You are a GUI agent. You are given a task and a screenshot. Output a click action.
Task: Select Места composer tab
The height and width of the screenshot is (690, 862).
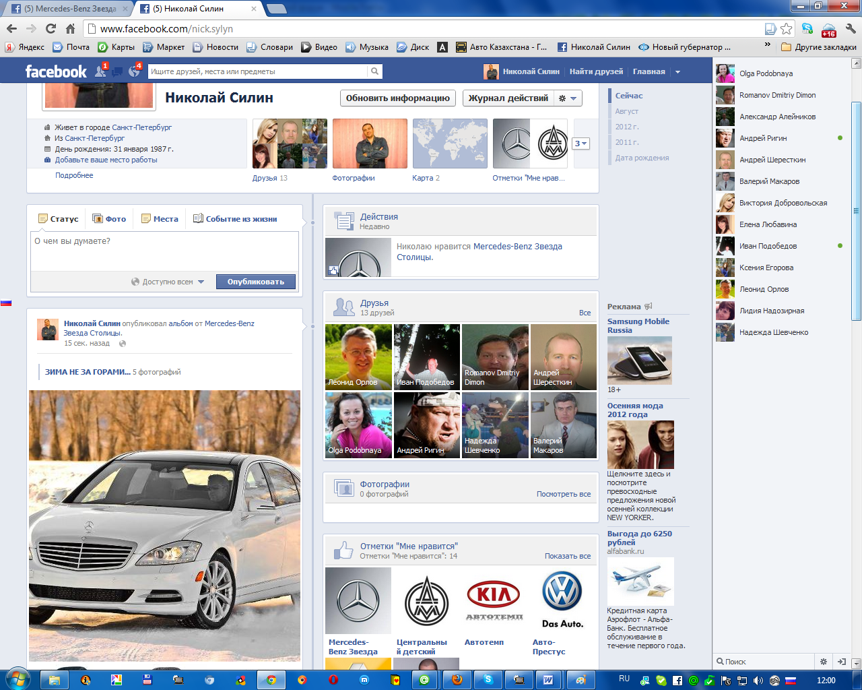(160, 218)
